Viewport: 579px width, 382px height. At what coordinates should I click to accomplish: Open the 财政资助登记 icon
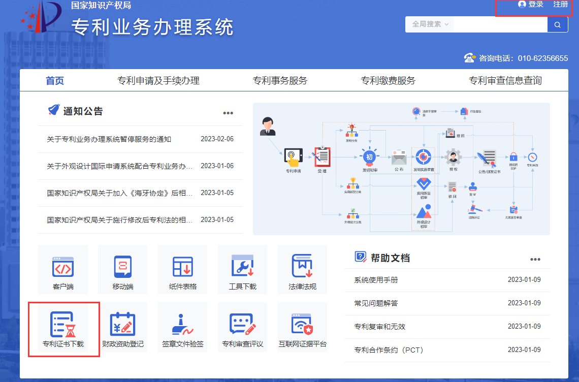(x=122, y=328)
